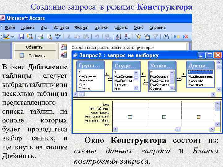Click the Design view toolbar icon
The width and height of the screenshot is (223, 167).
pyautogui.click(x=6, y=37)
